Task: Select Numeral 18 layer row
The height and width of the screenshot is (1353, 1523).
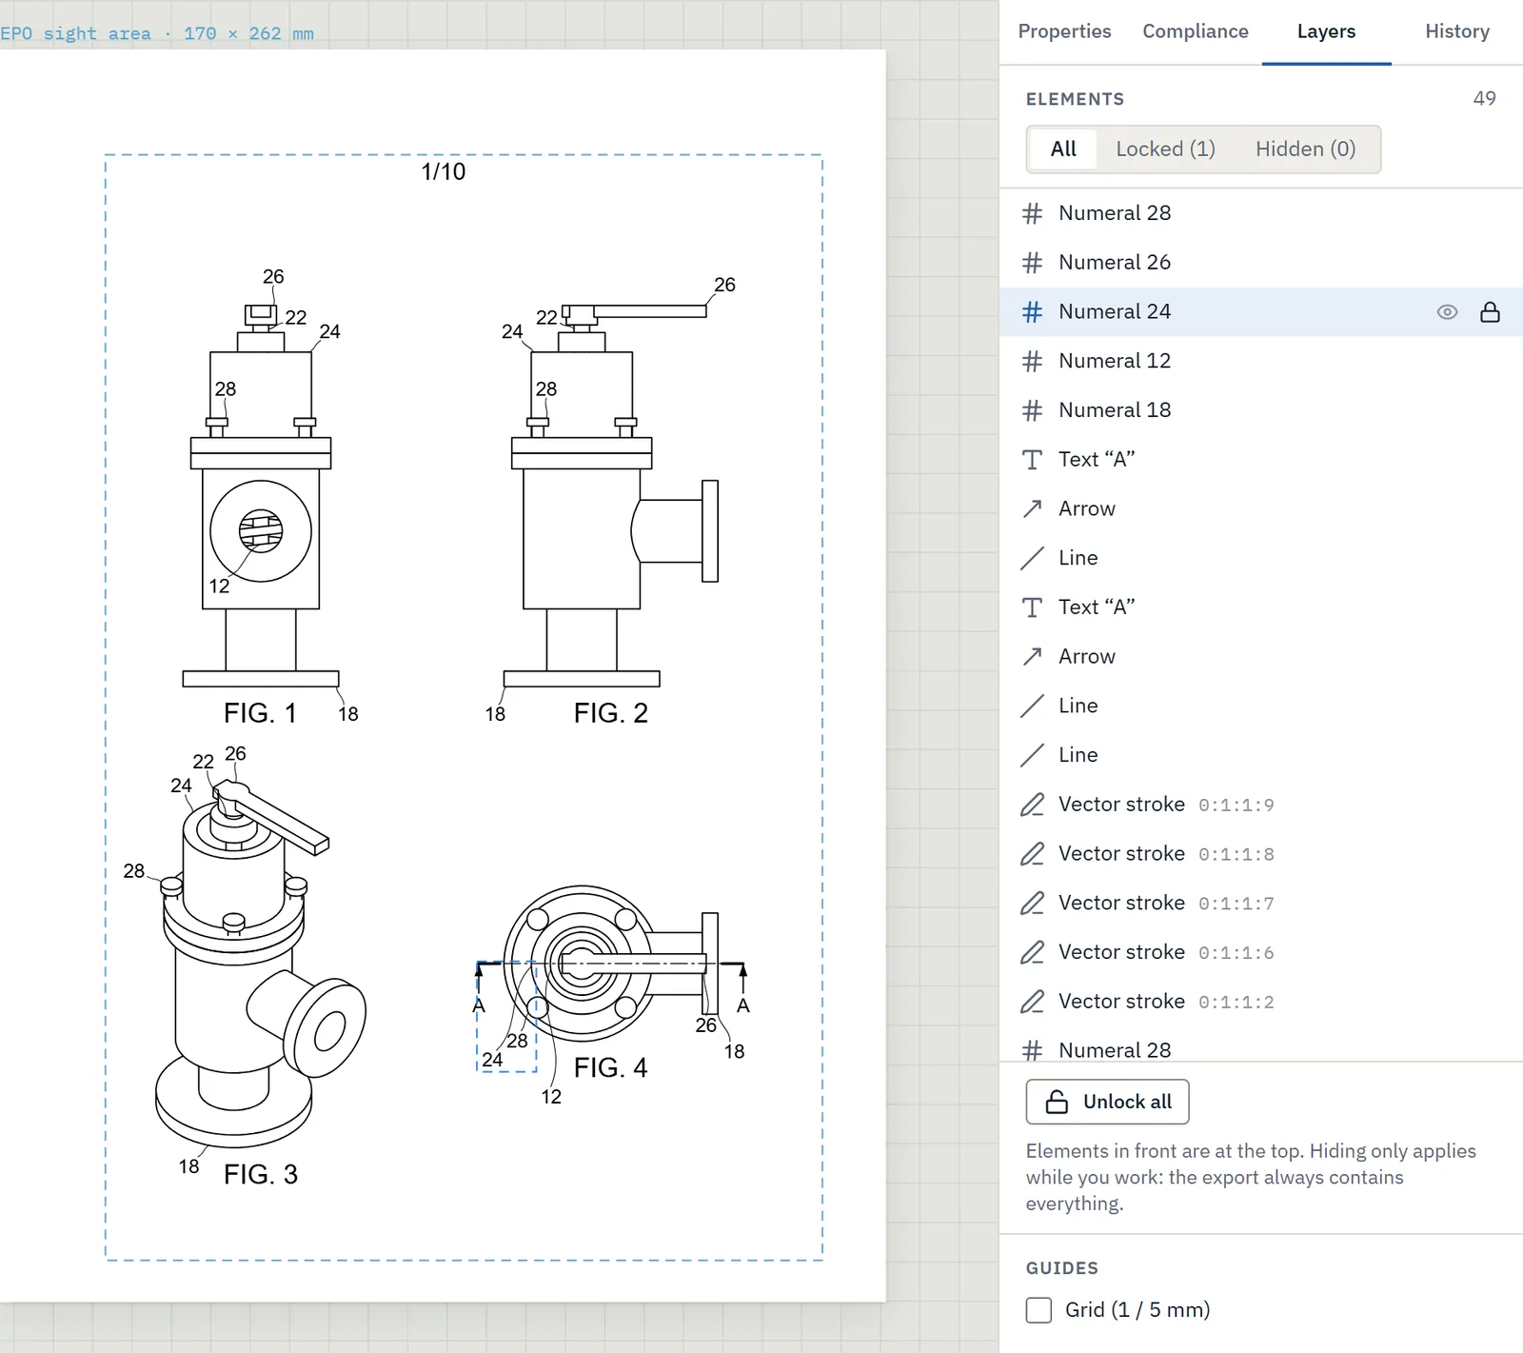Action: [1261, 410]
